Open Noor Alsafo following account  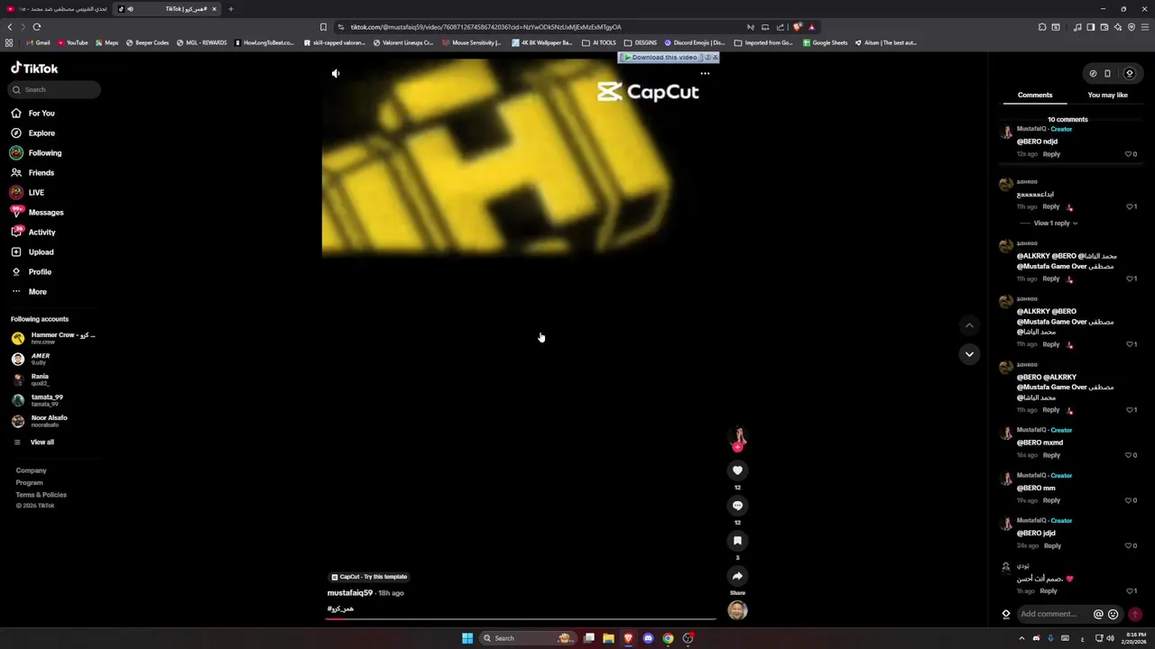point(40,421)
